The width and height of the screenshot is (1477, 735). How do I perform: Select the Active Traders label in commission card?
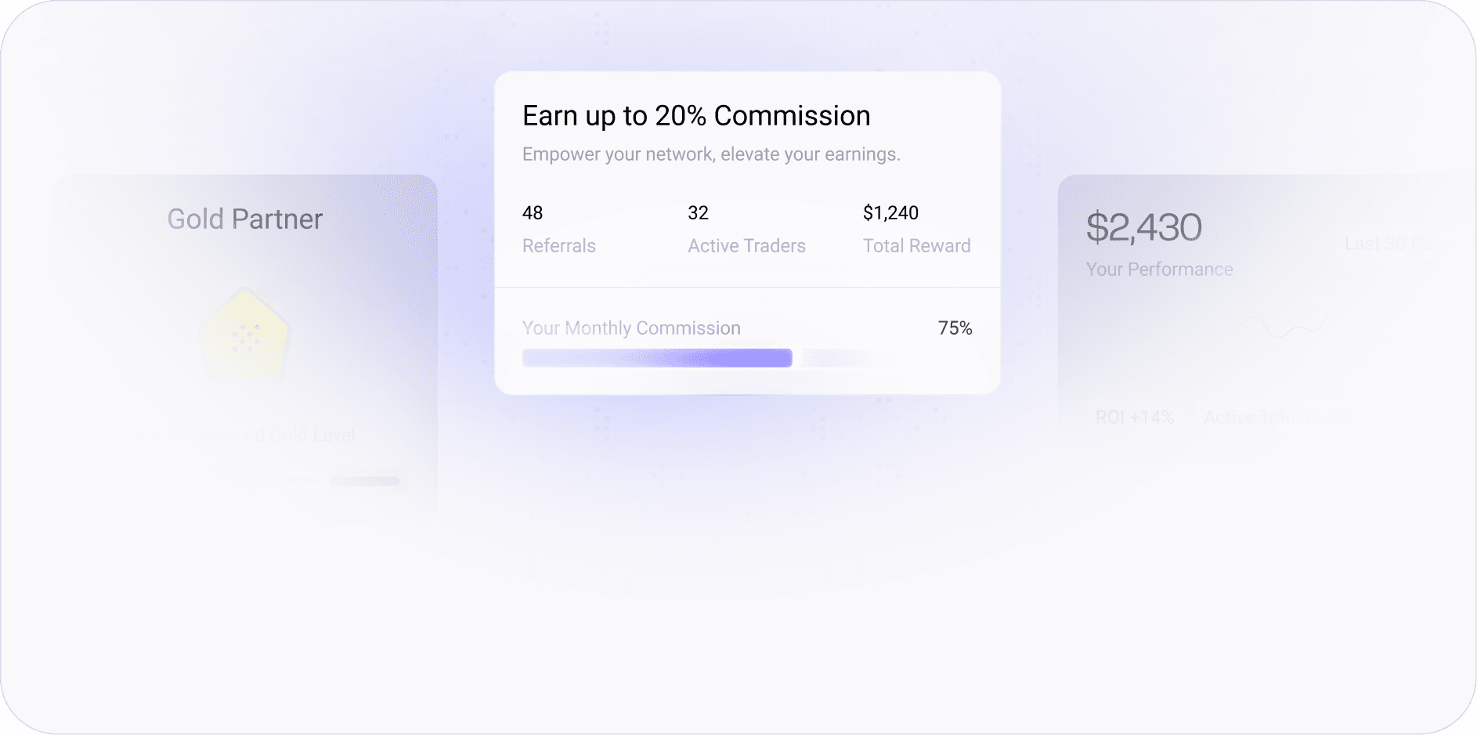point(746,246)
